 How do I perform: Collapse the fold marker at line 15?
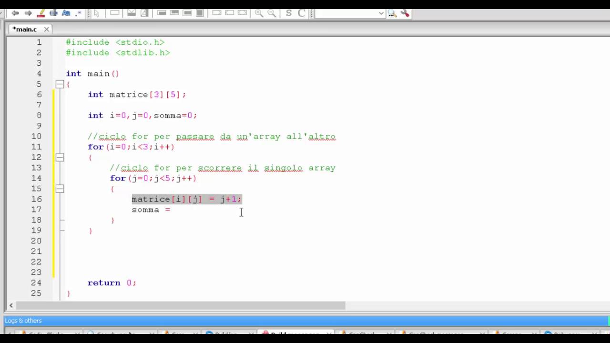click(x=60, y=189)
